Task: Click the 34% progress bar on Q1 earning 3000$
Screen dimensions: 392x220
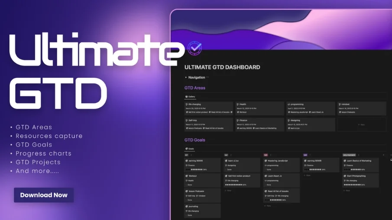Action: tap(196, 169)
